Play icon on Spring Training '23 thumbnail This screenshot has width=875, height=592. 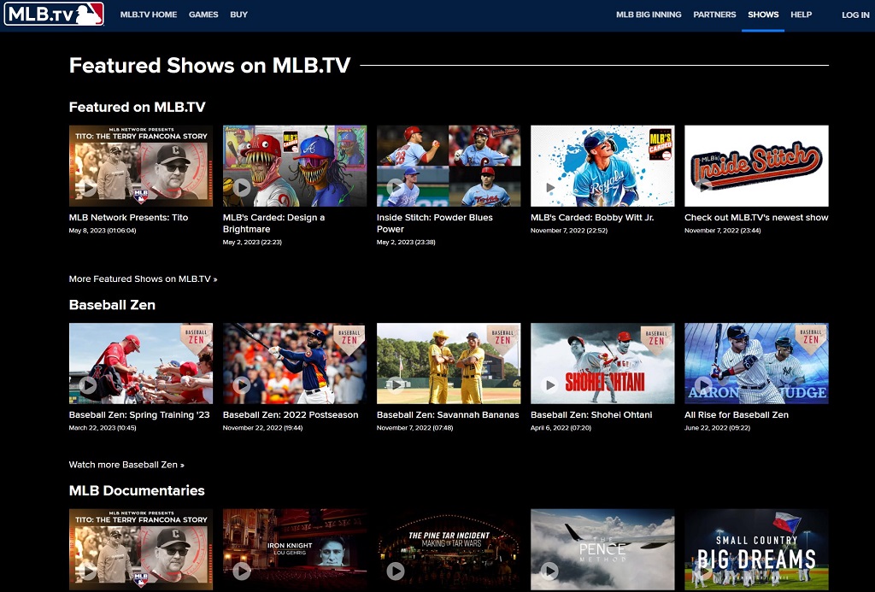click(x=88, y=384)
